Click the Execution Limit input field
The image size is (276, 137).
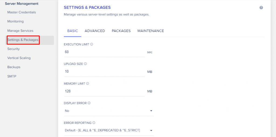point(104,52)
